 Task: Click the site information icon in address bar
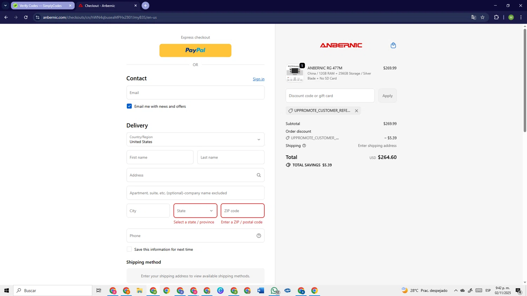coord(38,17)
